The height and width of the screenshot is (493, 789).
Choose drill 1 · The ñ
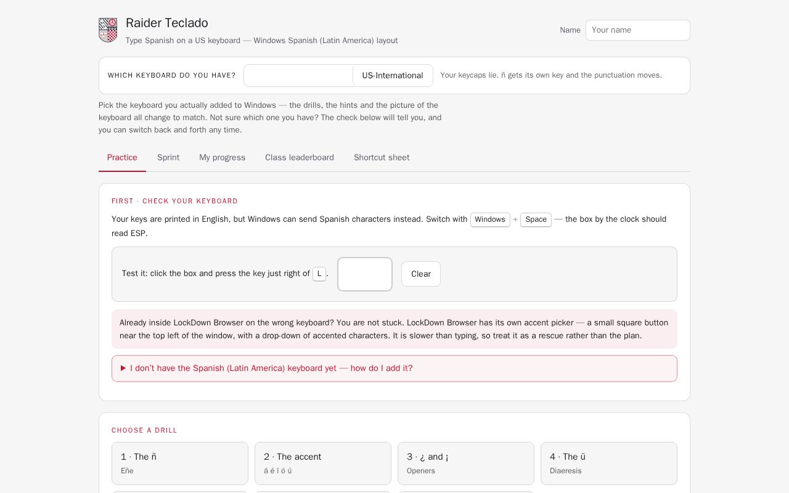[x=180, y=463]
